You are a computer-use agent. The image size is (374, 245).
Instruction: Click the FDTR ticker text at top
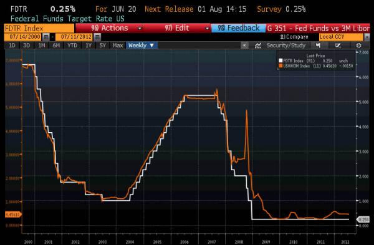click(x=19, y=9)
